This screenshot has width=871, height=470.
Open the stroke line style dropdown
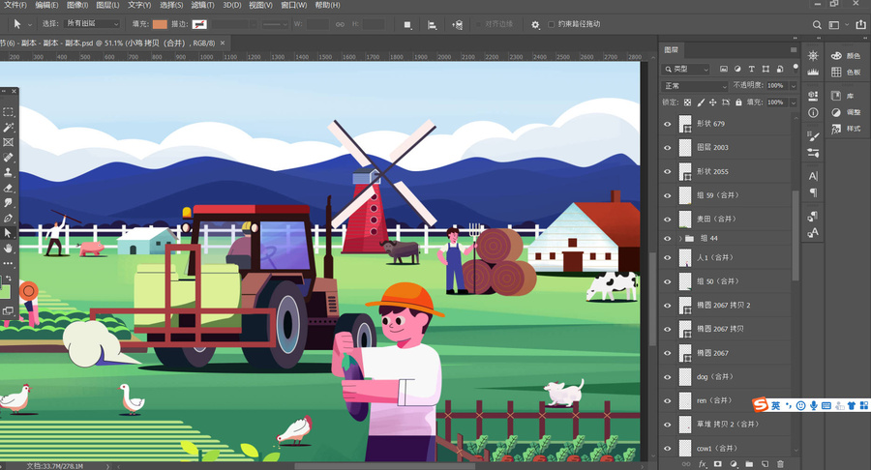275,24
